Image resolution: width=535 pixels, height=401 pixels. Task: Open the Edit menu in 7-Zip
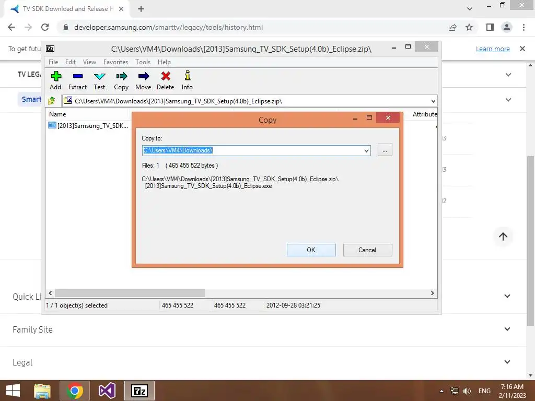pyautogui.click(x=71, y=62)
